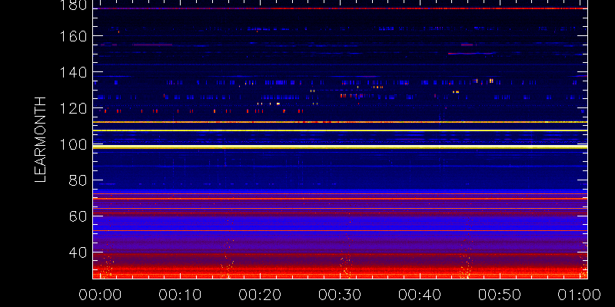This screenshot has width=615, height=307.
Task: Click the 80 frequency axis label
Action: [78, 181]
